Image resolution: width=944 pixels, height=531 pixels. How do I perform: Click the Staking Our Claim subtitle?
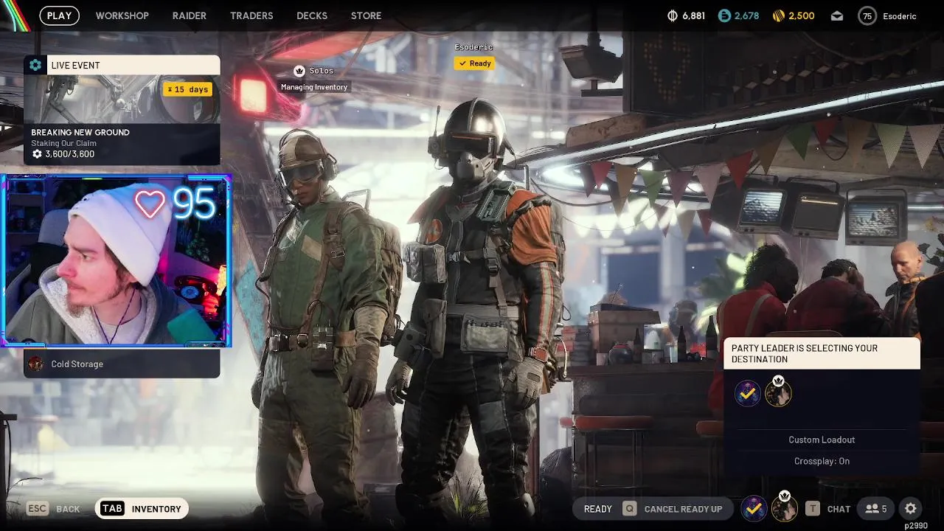(63, 143)
